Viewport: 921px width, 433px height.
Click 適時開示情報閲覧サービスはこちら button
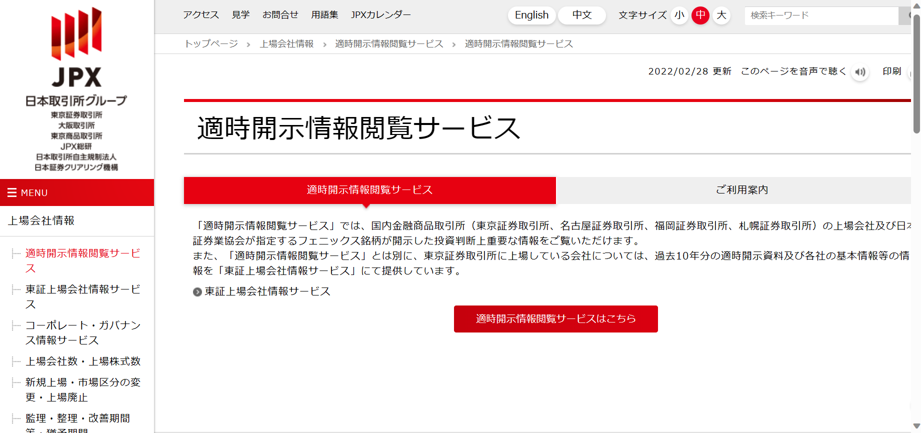click(x=556, y=319)
